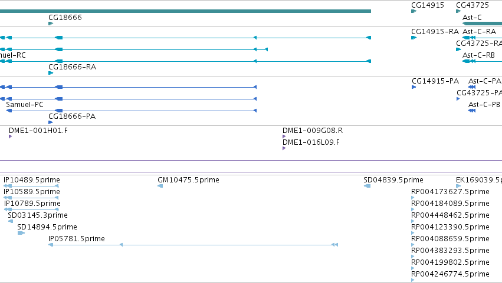Select the CG18666-PA protein label
Image resolution: width=502 pixels, height=283 pixels.
pyautogui.click(x=72, y=116)
